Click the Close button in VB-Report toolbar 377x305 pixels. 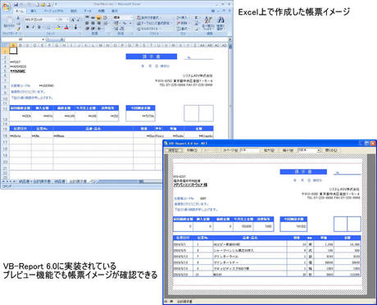[x=331, y=150]
